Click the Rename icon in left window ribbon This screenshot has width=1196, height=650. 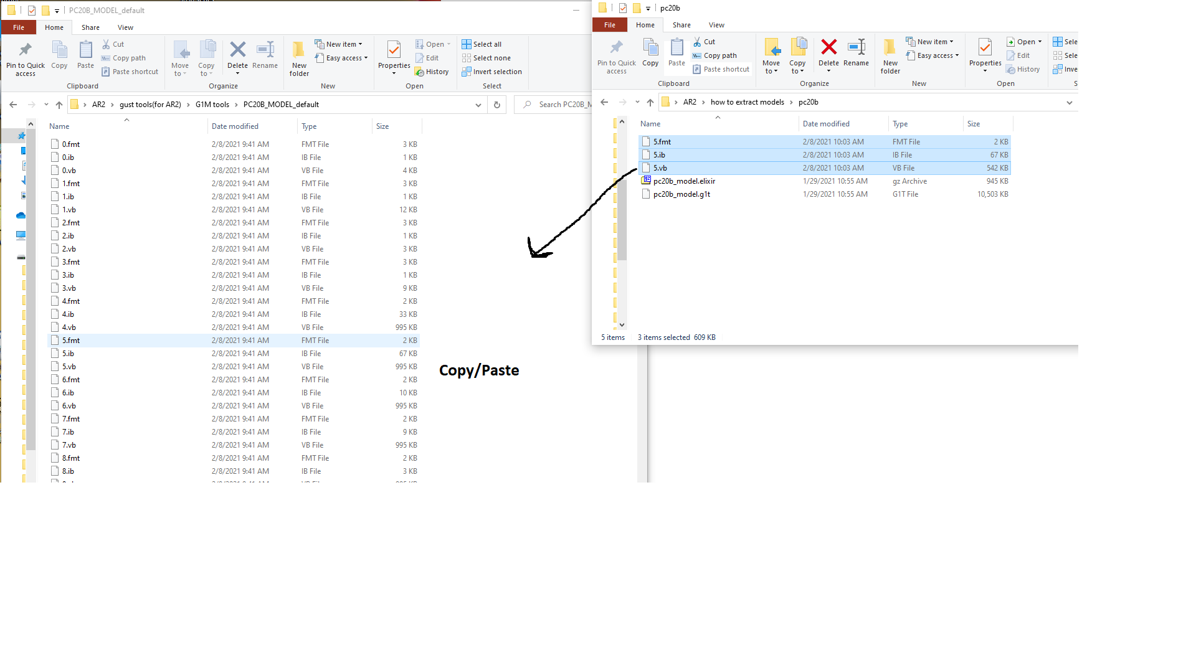tap(265, 55)
